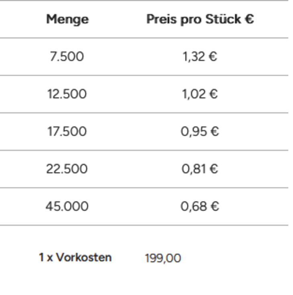Click the euro sign after 1,32
Image resolution: width=293 pixels, height=295 pixels.
(x=213, y=57)
